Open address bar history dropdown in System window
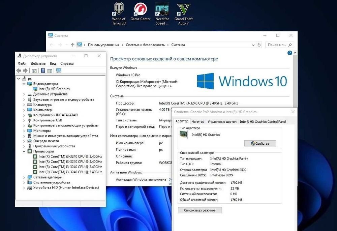Image resolution: width=337 pixels, height=231 pixels. coord(253,45)
